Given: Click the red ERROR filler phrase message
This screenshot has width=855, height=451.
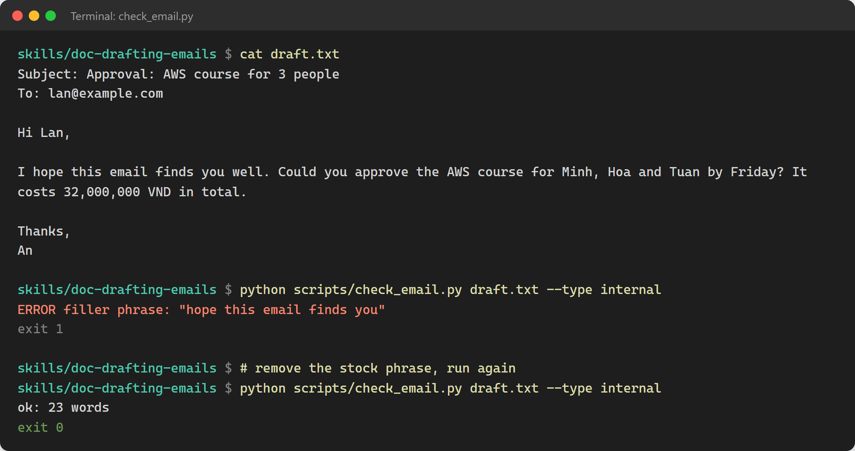Looking at the screenshot, I should pos(201,310).
